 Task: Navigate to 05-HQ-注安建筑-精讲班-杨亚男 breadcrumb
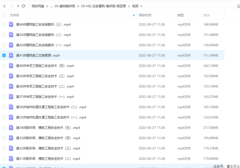click(103, 6)
